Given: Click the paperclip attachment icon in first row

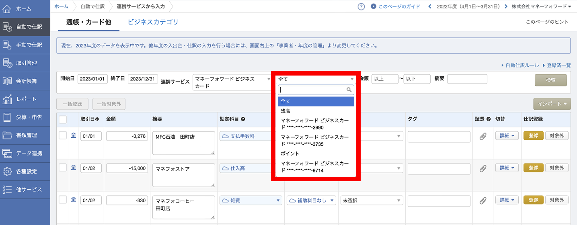Looking at the screenshot, I should pyautogui.click(x=483, y=137).
